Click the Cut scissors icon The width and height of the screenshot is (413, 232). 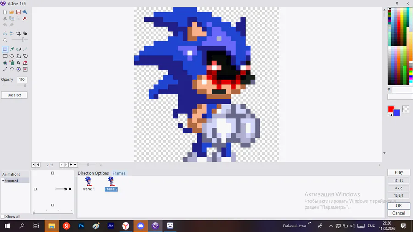click(5, 18)
